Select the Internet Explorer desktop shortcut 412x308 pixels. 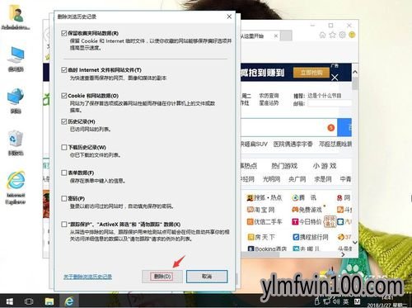tap(16, 187)
